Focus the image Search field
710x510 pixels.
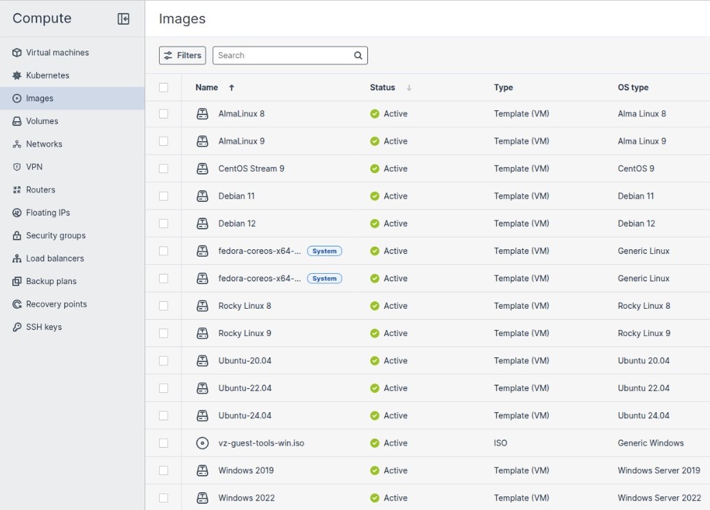pyautogui.click(x=282, y=55)
